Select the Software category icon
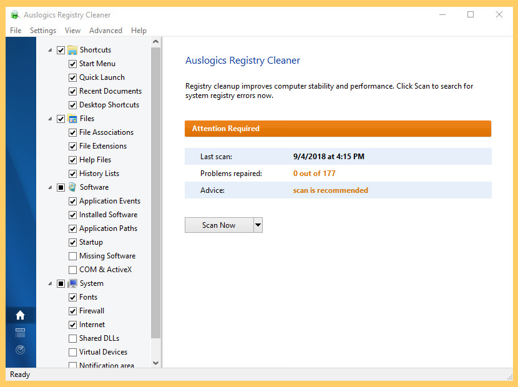Screen dimensions: 518x387 (x=72, y=187)
